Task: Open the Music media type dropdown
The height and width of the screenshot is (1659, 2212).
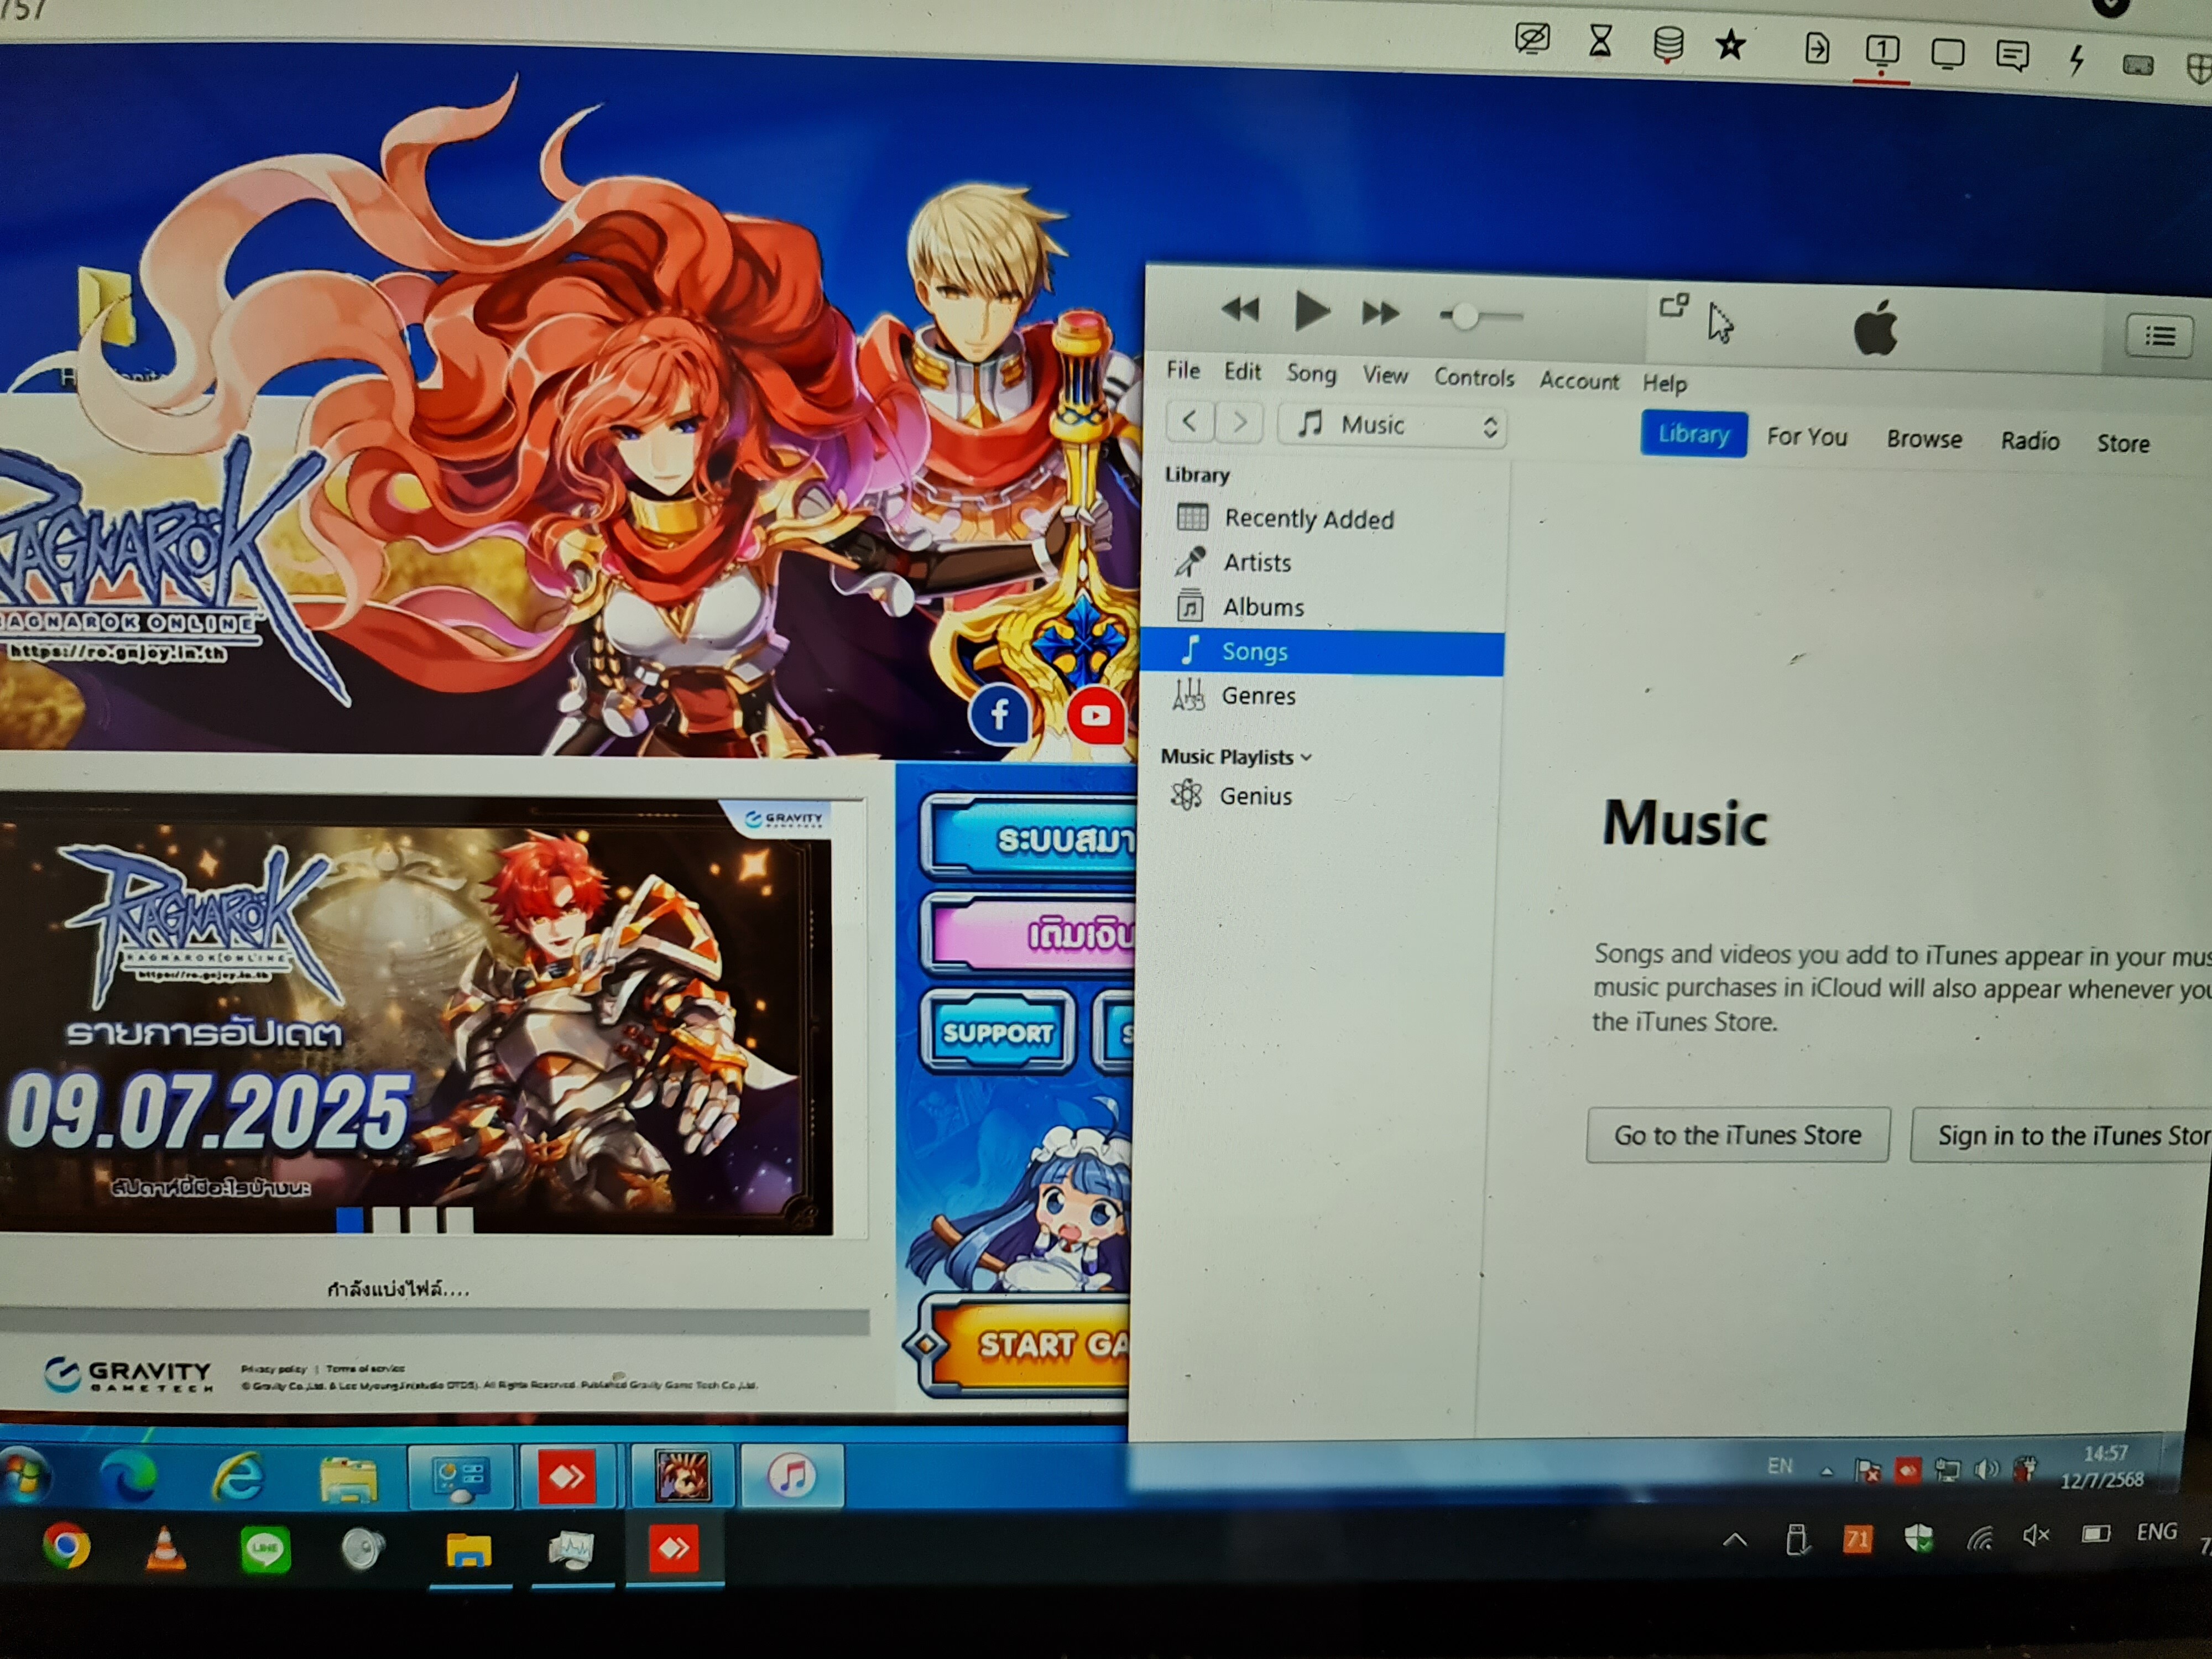Action: click(1393, 426)
